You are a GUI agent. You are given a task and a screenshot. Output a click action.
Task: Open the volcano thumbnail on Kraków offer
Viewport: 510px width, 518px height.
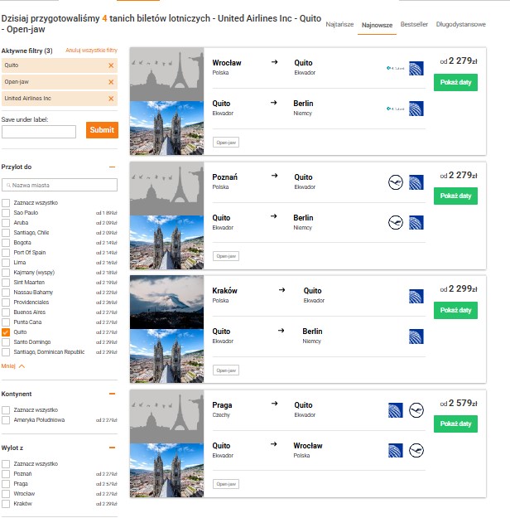pyautogui.click(x=166, y=302)
